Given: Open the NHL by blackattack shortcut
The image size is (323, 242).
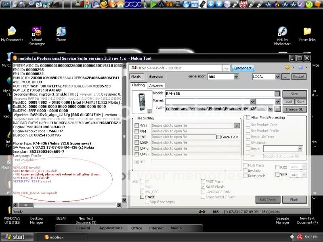Looking at the screenshot, I should click(x=283, y=35).
